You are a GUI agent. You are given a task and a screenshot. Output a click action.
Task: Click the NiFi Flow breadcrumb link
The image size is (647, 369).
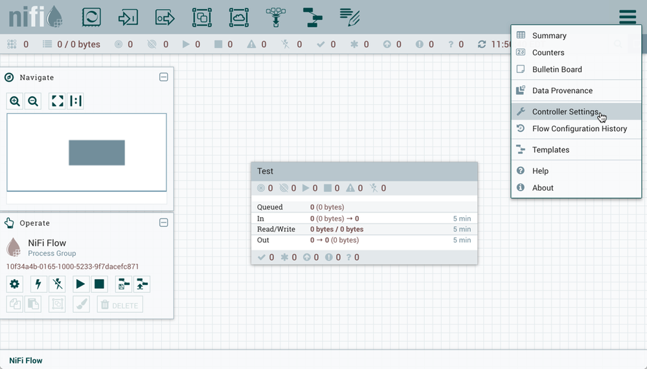coord(26,361)
